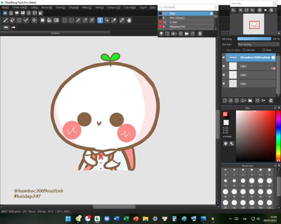Select the Divide tool

point(114,20)
